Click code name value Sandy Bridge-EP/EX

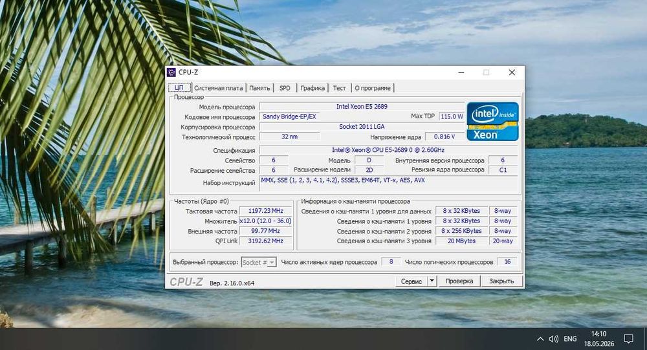[x=289, y=116]
